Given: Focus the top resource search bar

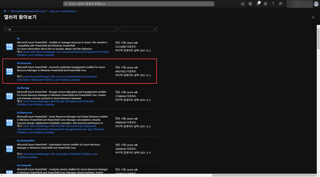Looking at the screenshot, I should (138, 4).
